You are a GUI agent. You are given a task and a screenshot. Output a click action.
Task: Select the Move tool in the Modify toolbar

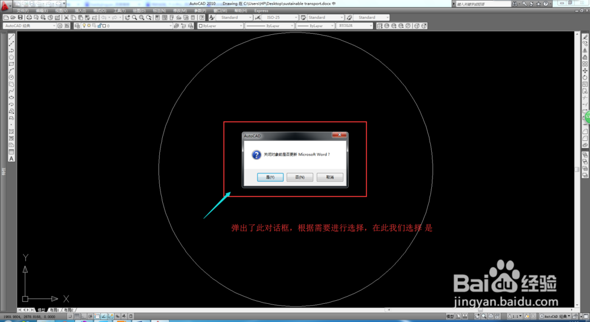[585, 70]
